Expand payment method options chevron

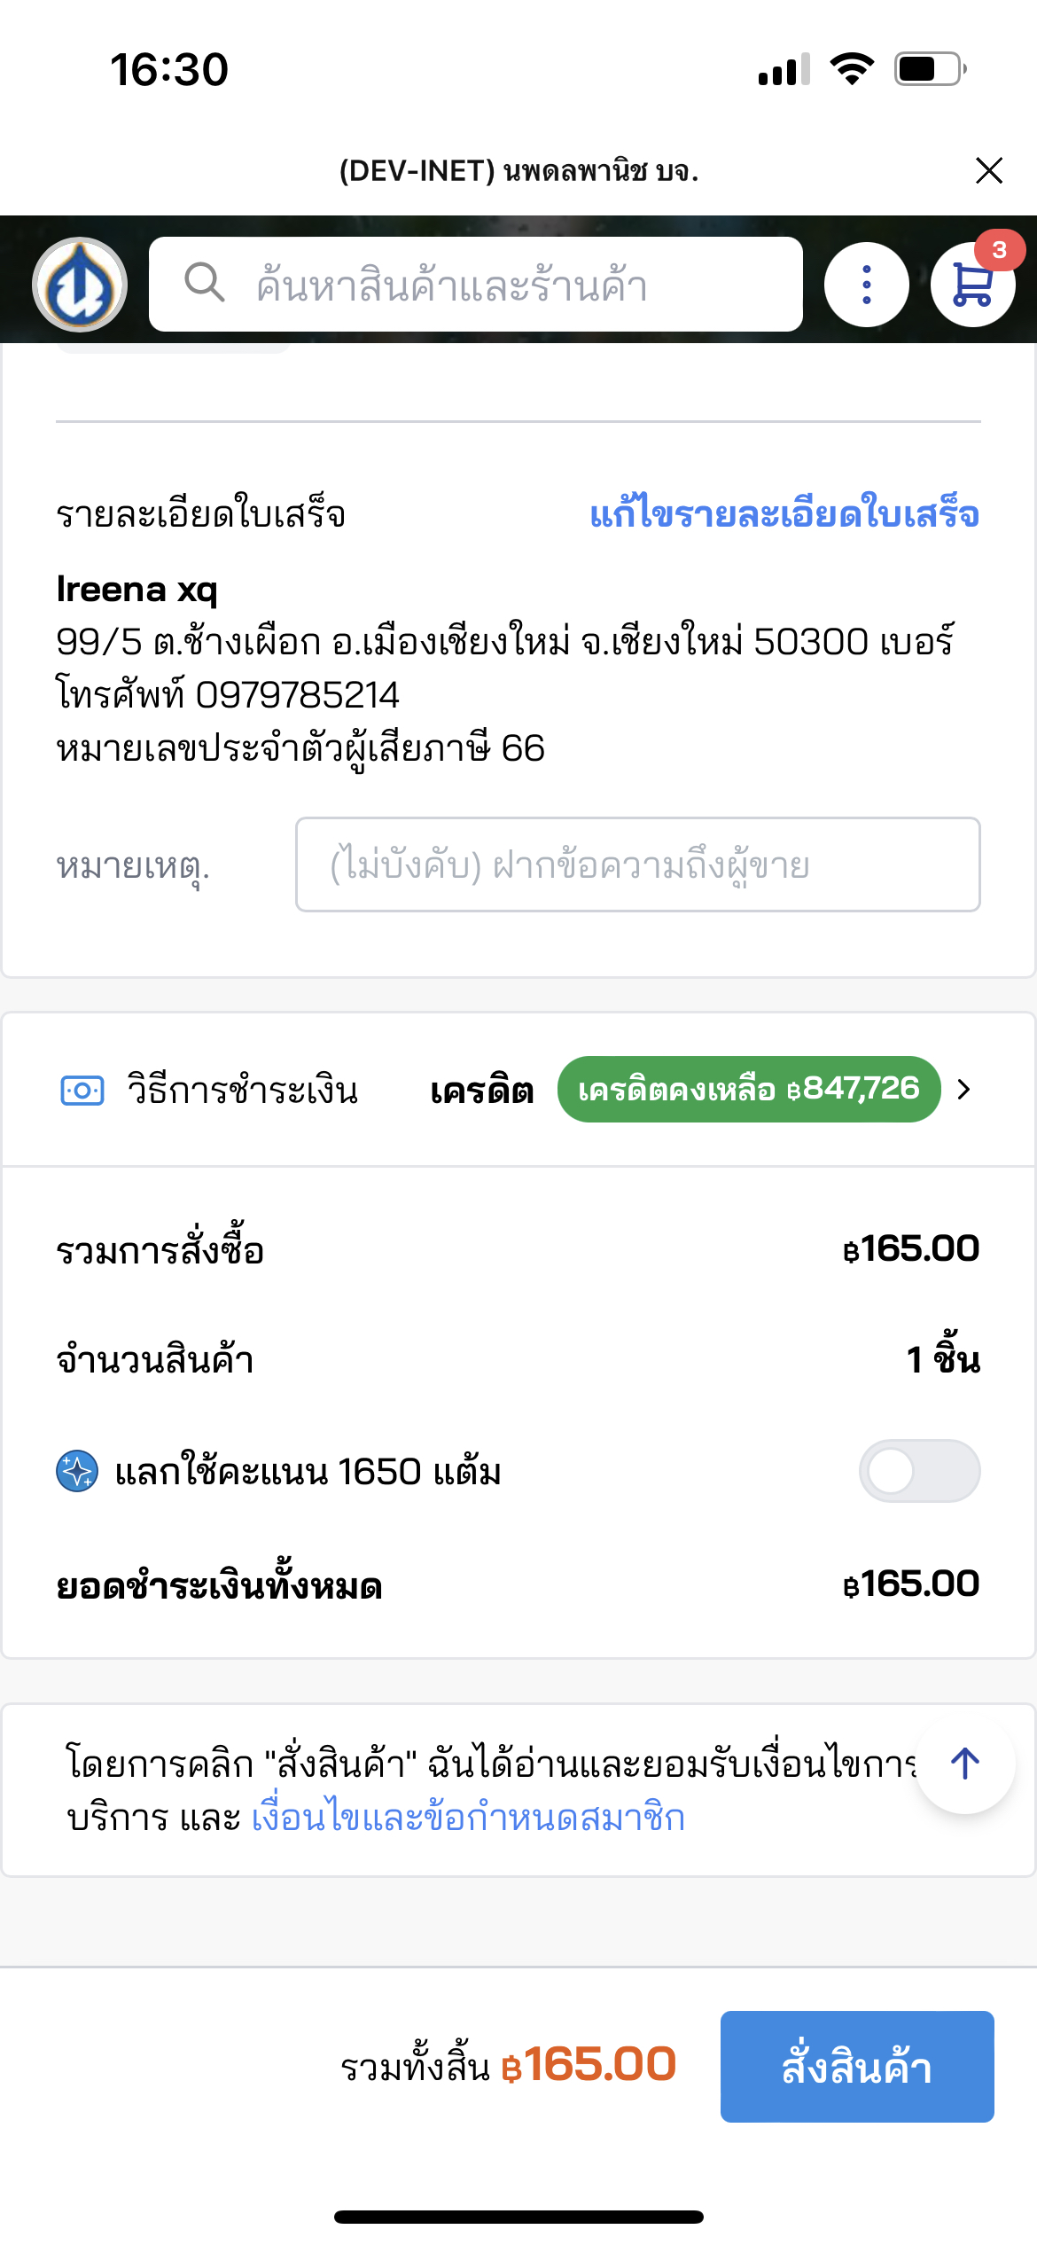click(964, 1090)
